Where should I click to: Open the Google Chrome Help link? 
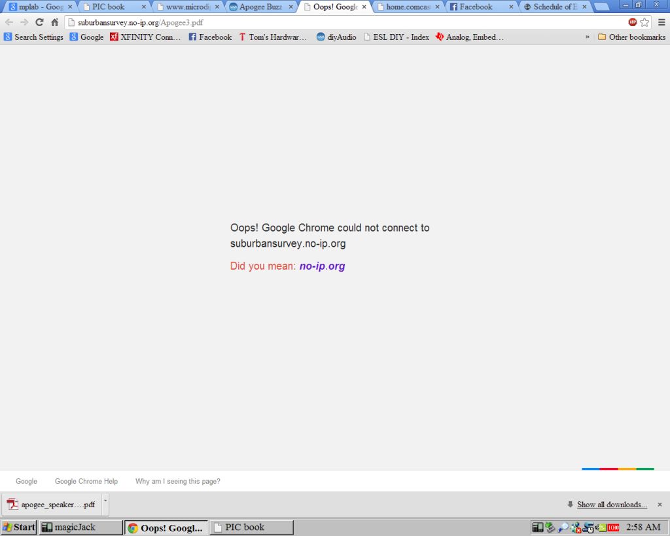click(x=86, y=481)
